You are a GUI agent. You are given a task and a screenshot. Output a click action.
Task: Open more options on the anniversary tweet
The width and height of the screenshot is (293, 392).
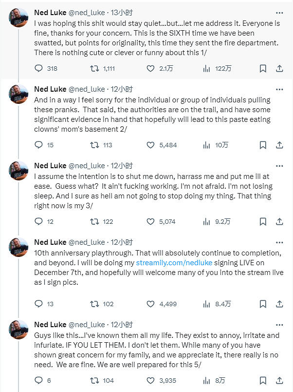point(279,242)
